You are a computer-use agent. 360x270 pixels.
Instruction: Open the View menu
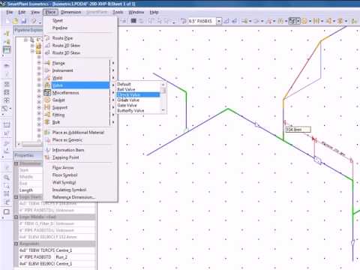(x=35, y=12)
